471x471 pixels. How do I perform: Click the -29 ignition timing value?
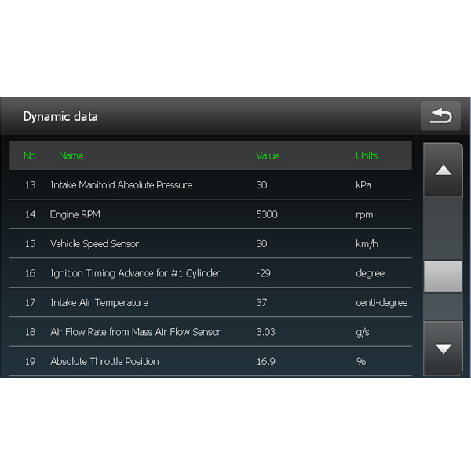point(263,273)
